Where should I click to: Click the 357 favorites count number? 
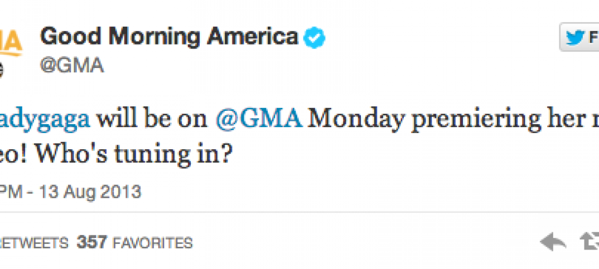tap(92, 243)
